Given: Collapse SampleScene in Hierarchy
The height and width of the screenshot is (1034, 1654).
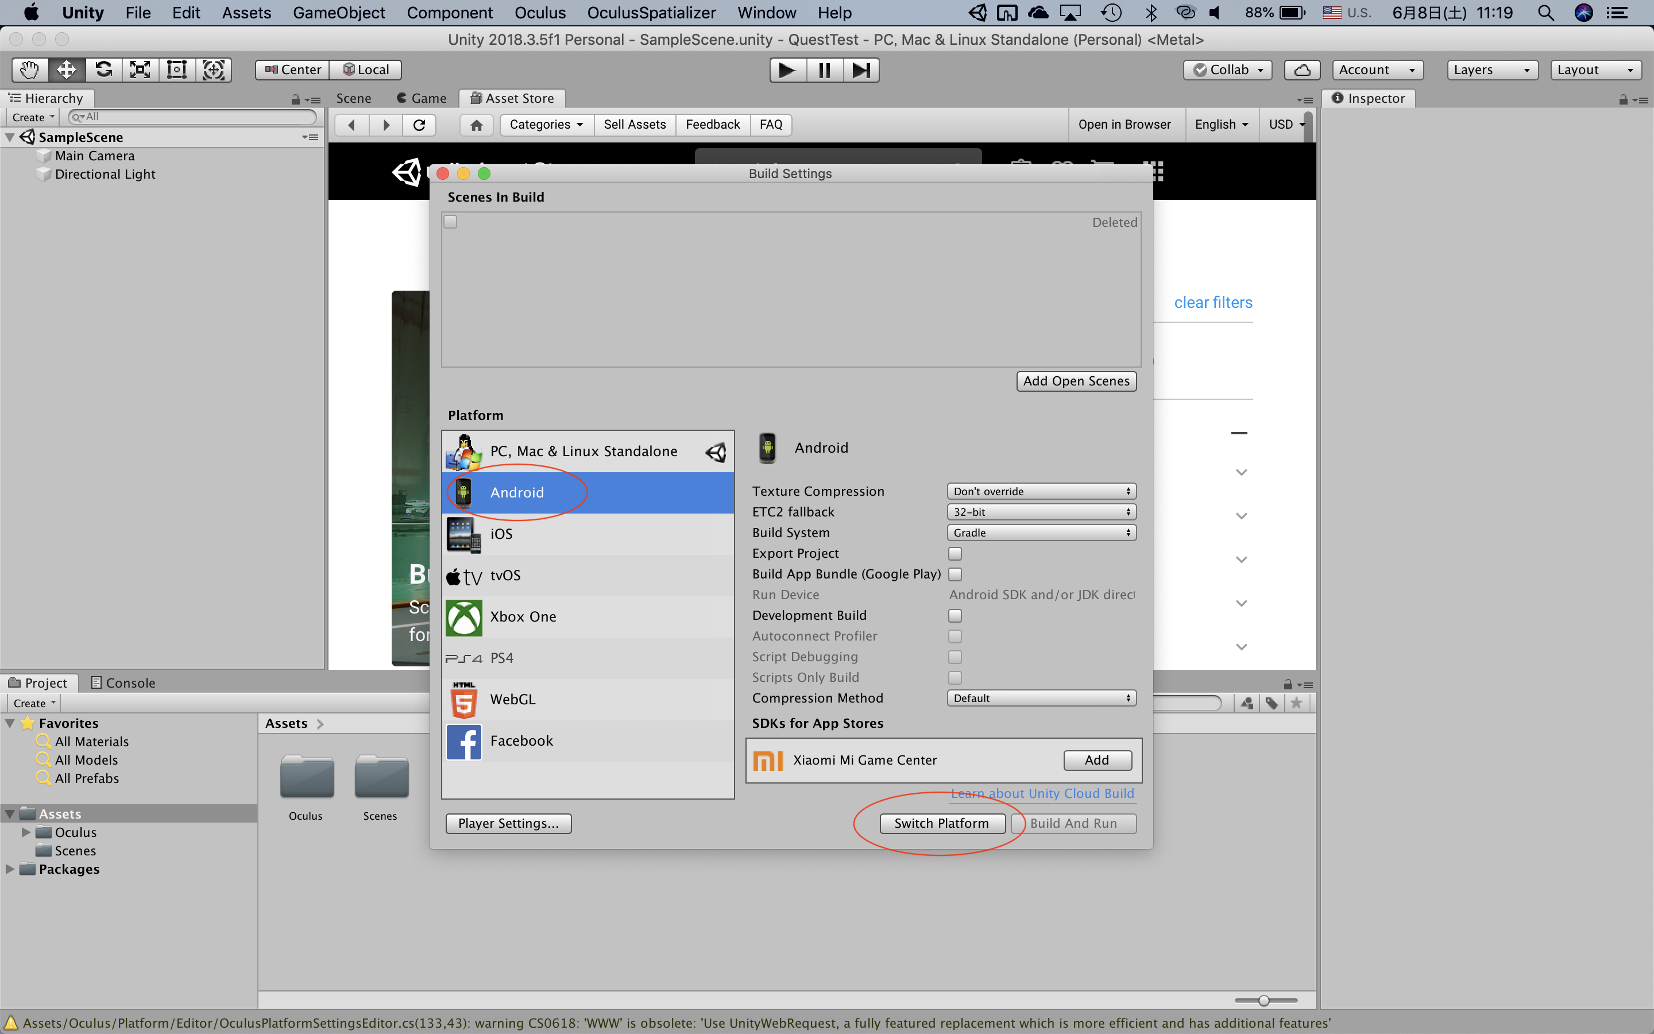Looking at the screenshot, I should click(x=10, y=137).
